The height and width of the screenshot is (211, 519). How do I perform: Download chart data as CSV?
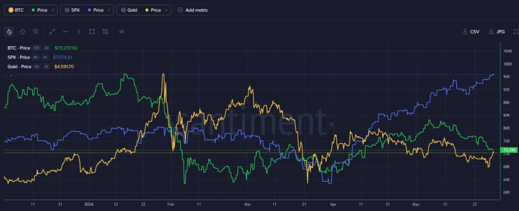click(x=471, y=32)
